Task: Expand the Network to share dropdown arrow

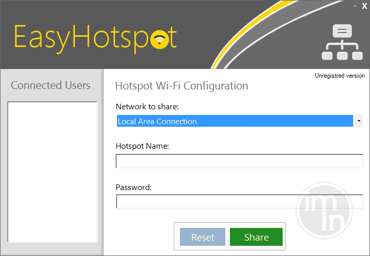Action: tap(359, 121)
